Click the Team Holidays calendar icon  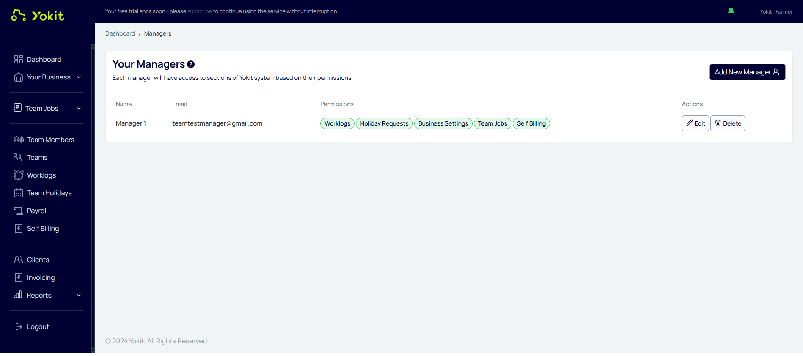[19, 193]
